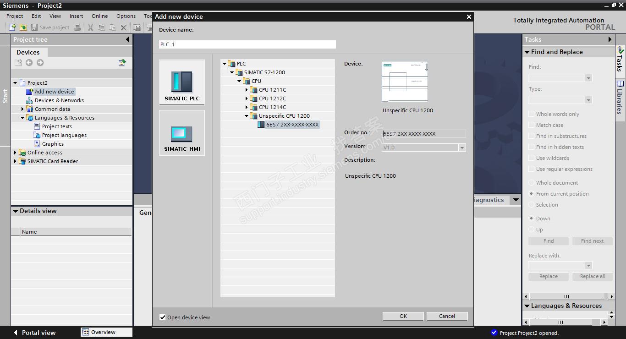This screenshot has width=626, height=339.
Task: Select the From current position radio button
Action: tap(531, 194)
